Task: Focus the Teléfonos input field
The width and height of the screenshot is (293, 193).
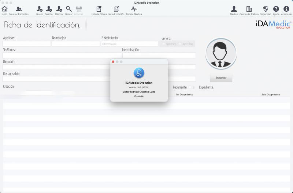Action: (62, 56)
